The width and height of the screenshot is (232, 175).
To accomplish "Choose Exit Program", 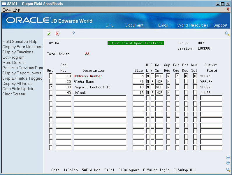I will [x=13, y=57].
